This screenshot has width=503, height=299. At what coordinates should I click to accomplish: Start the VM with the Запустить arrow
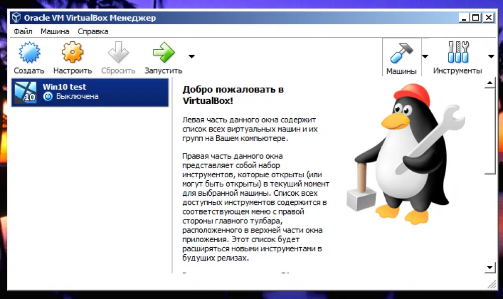click(163, 53)
